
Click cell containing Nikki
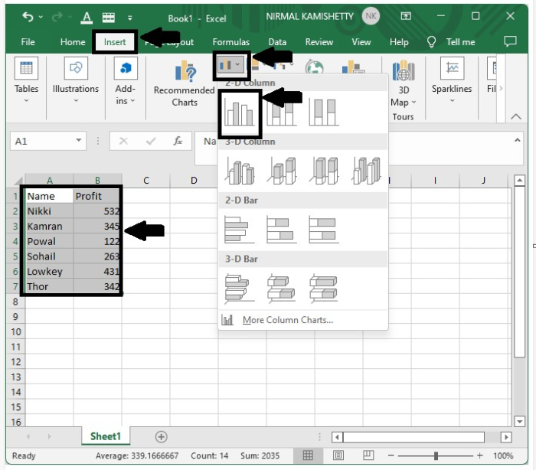pos(49,211)
